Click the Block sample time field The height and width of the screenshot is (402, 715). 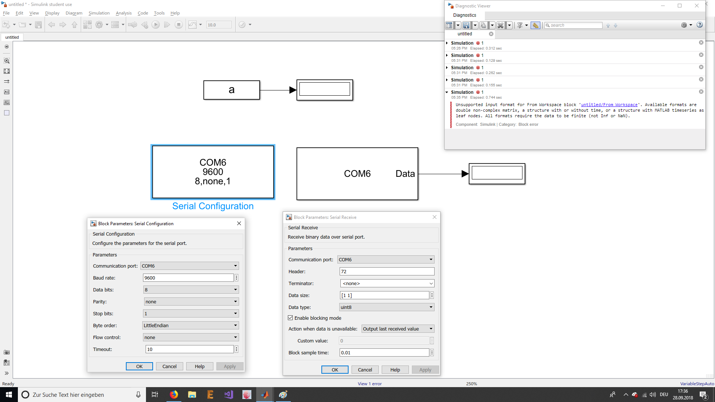tap(384, 352)
